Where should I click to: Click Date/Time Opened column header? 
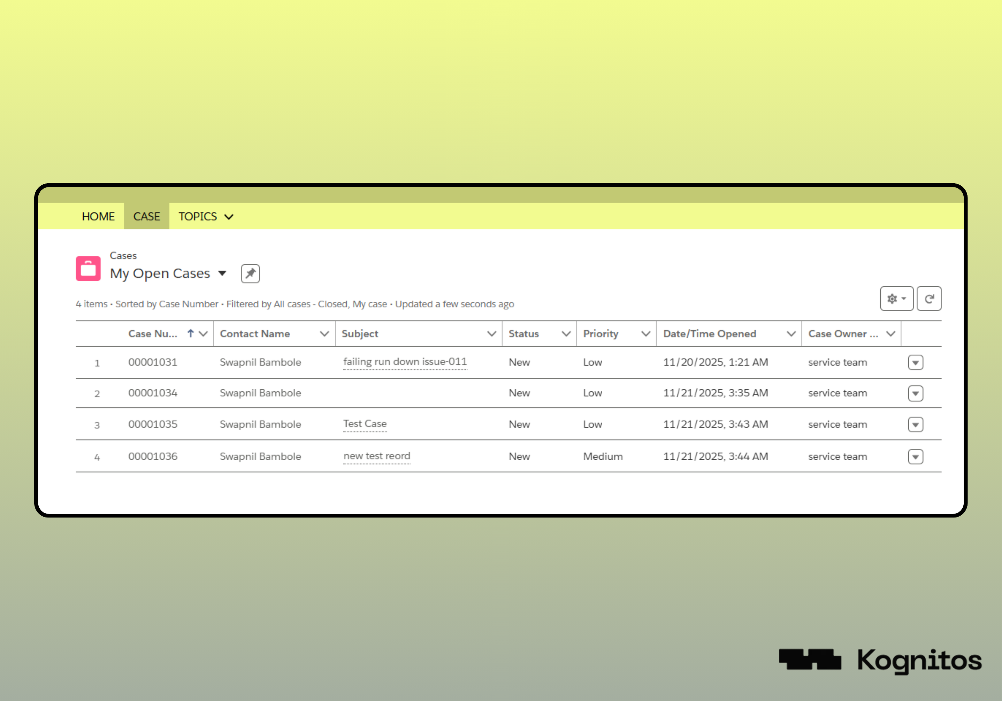(710, 334)
